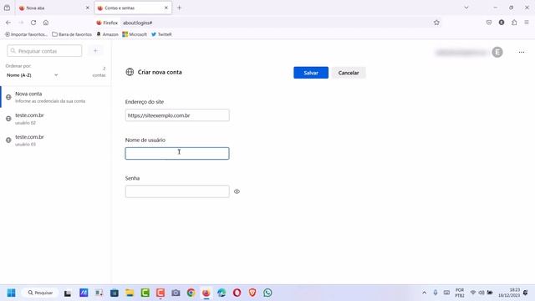Open the Ordenar por Nome (A-Z) dropdown
The height and width of the screenshot is (301, 535).
(32, 75)
